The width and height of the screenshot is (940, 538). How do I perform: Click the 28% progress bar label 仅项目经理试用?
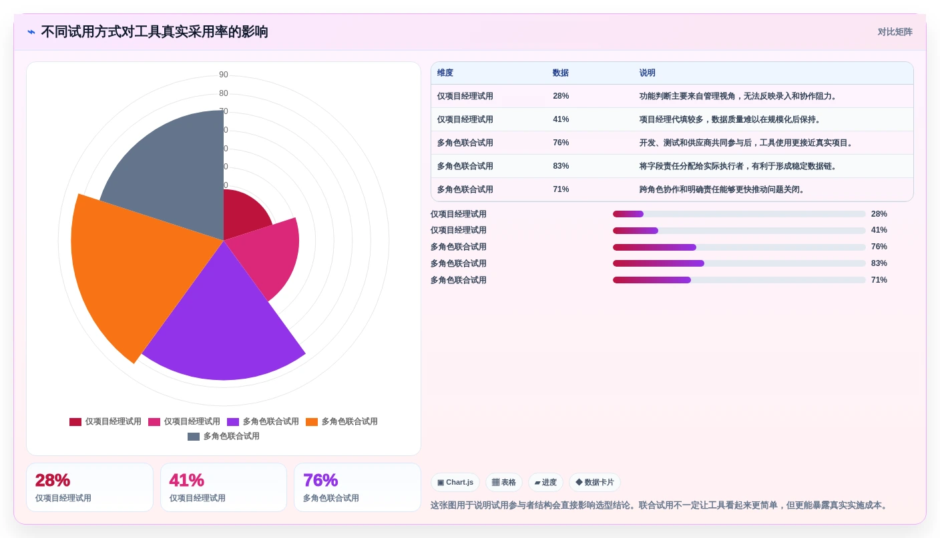tap(459, 214)
